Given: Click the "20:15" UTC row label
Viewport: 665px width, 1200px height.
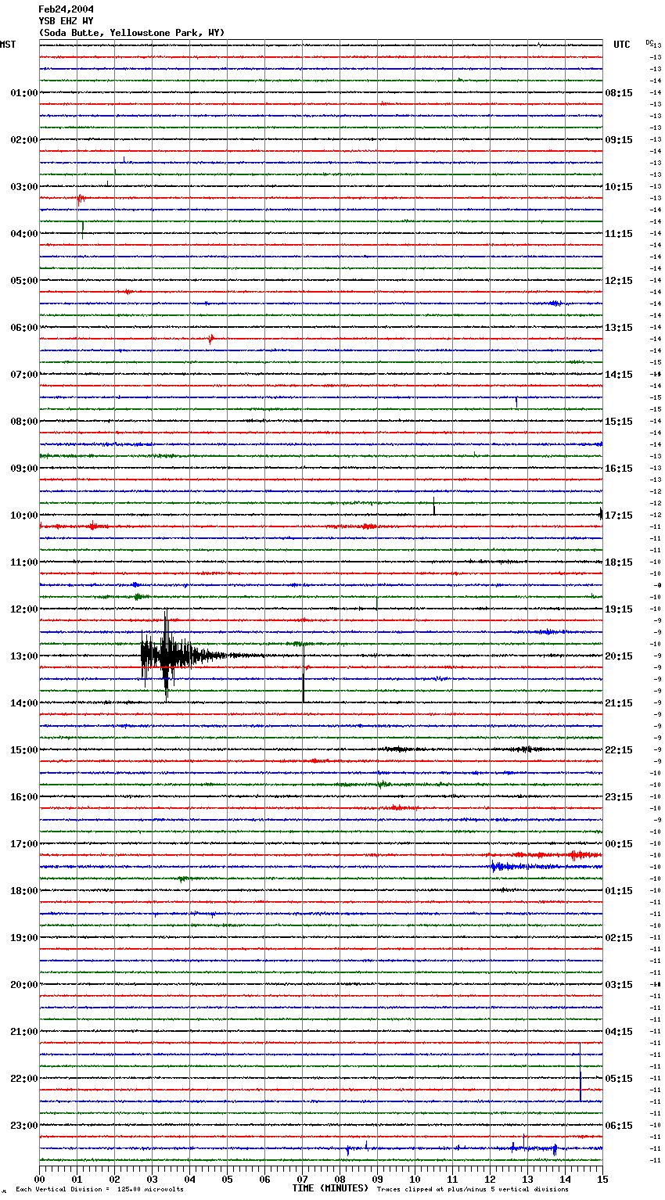Looking at the screenshot, I should [x=619, y=656].
